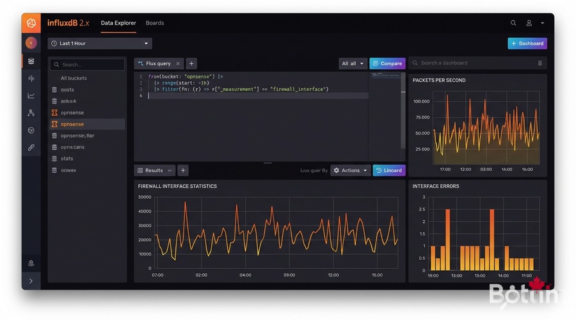
Task: Click the Compare button
Action: (x=387, y=63)
